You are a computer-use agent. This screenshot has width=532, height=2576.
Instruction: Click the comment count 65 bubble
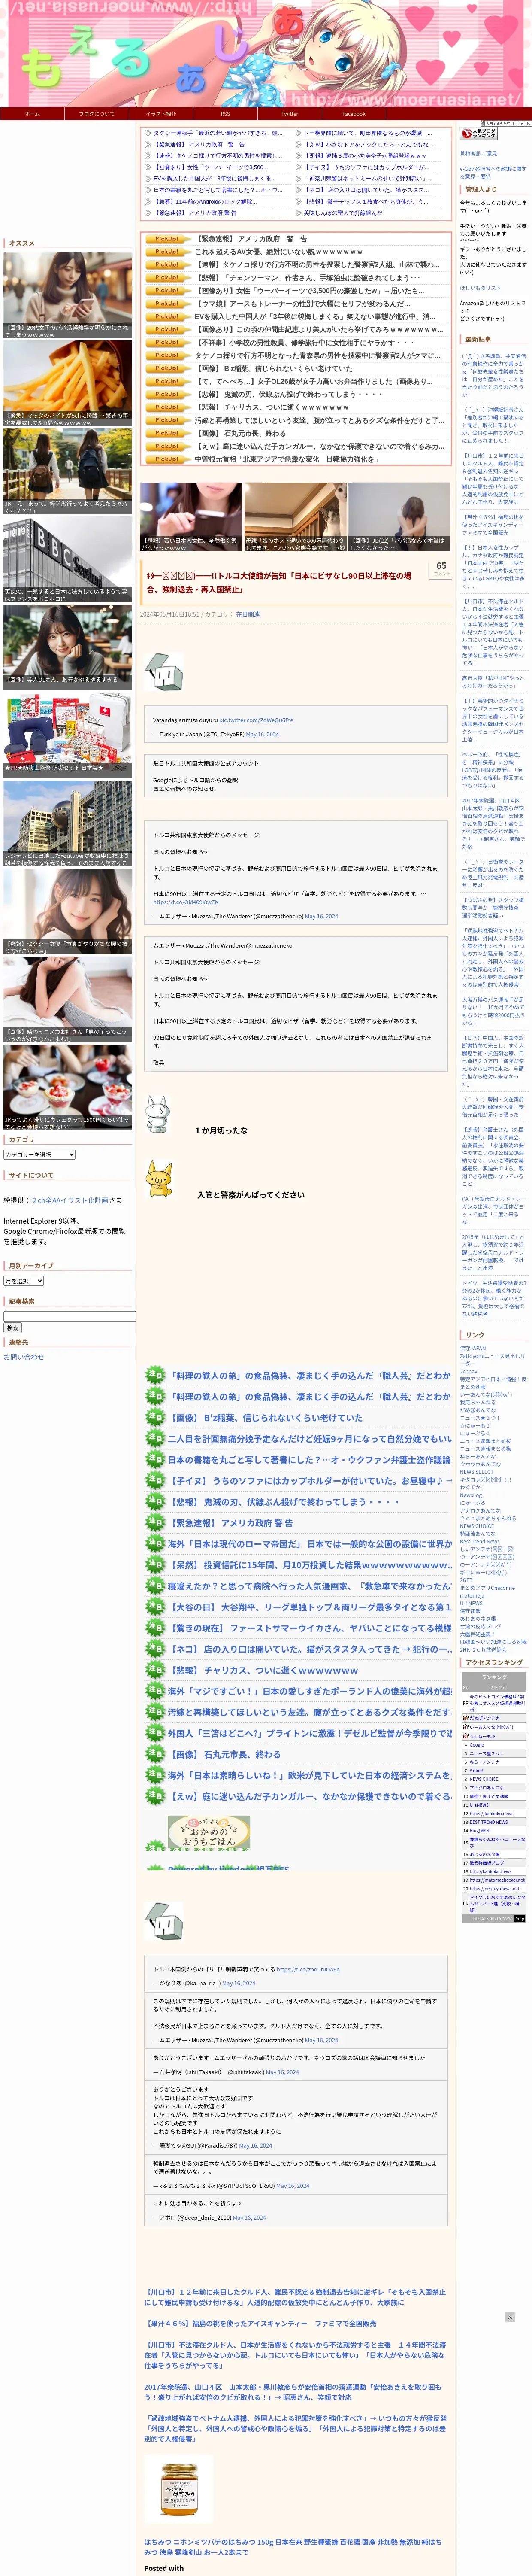[x=441, y=568]
